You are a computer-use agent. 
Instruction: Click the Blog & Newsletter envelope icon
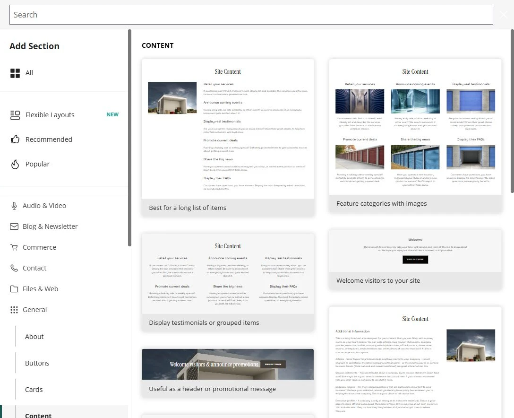[x=14, y=226]
